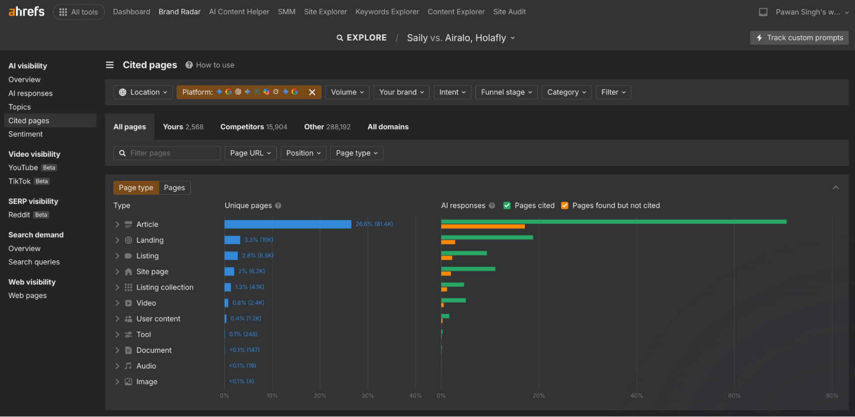Viewport: 855px width, 417px height.
Task: Expand the Article row chevron
Action: click(x=117, y=224)
